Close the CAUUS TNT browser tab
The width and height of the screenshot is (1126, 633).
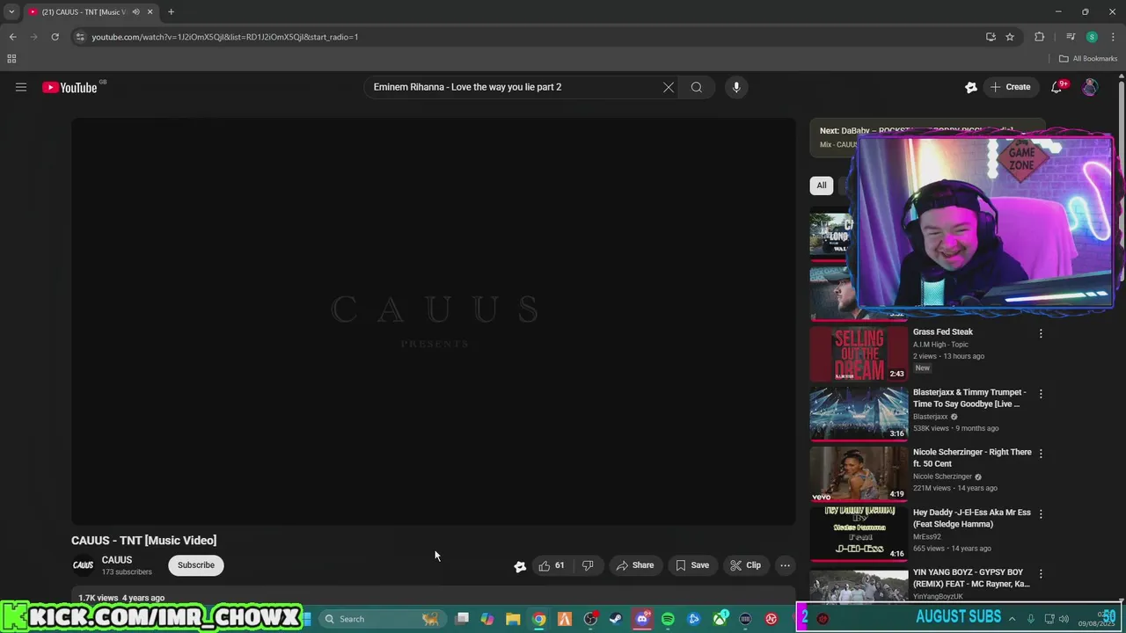(x=150, y=12)
